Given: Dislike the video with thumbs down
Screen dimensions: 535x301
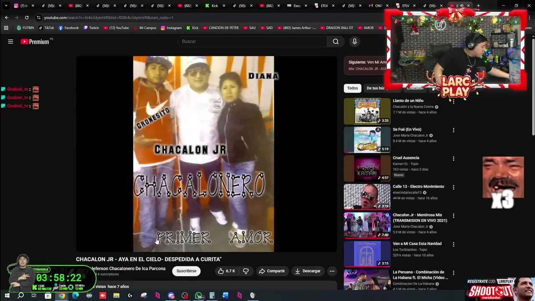Looking at the screenshot, I should 246,271.
